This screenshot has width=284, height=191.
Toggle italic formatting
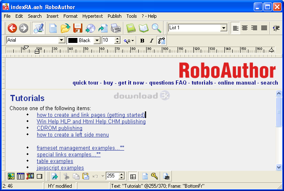point(152,40)
